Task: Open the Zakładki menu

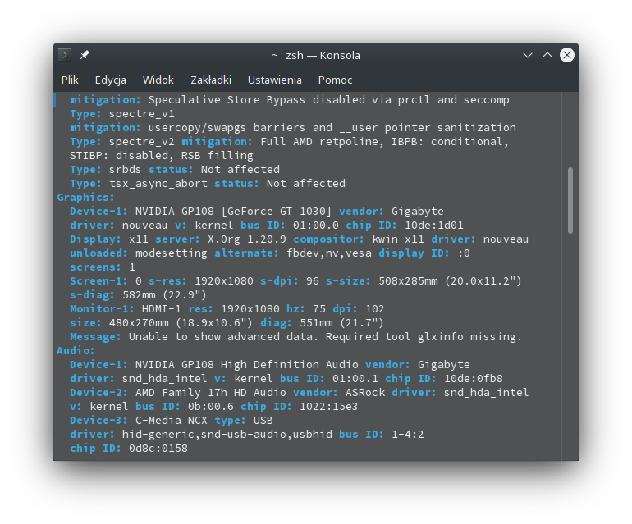Action: [211, 80]
